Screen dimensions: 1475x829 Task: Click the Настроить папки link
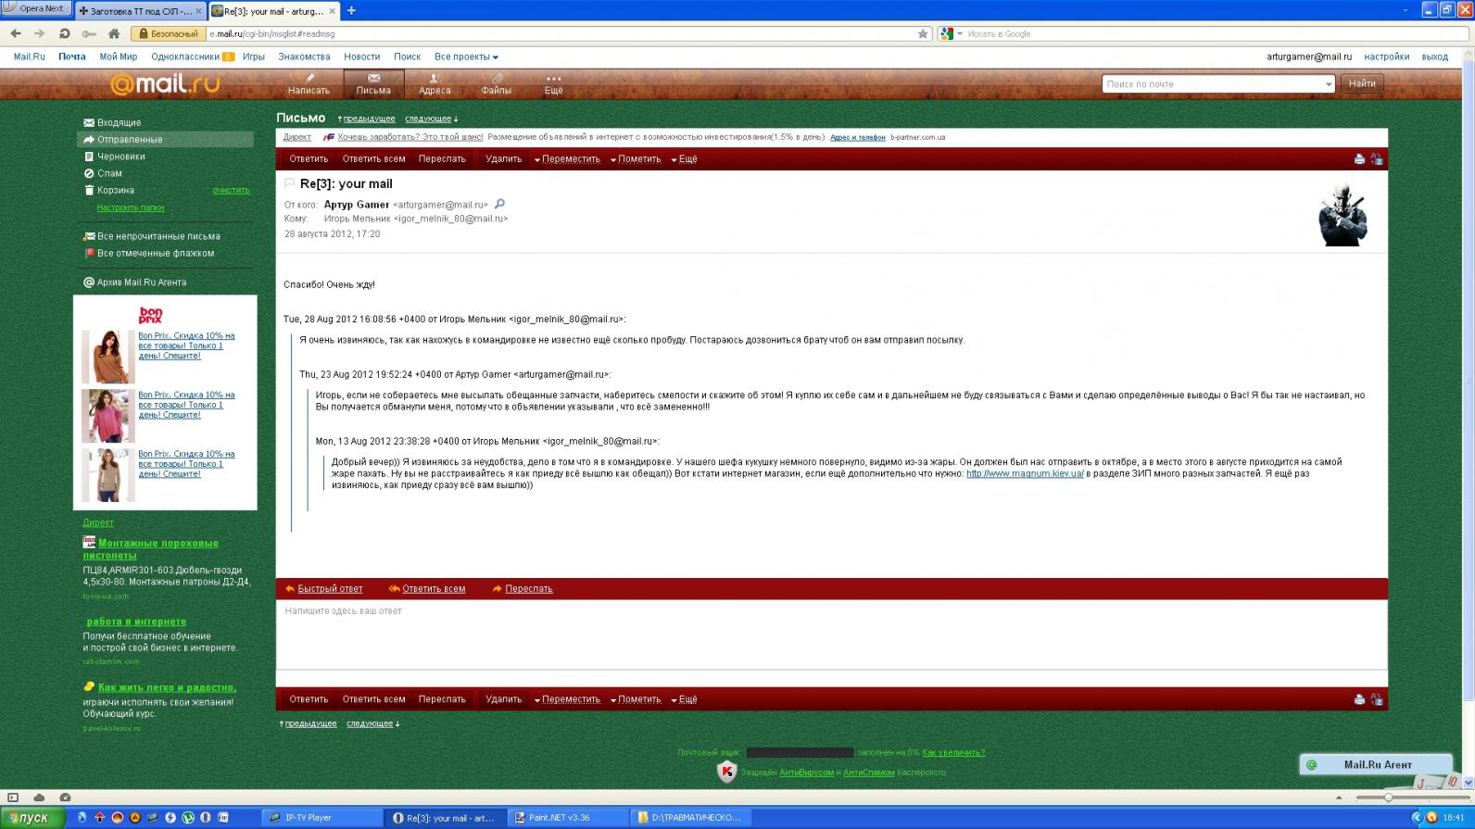tap(131, 207)
